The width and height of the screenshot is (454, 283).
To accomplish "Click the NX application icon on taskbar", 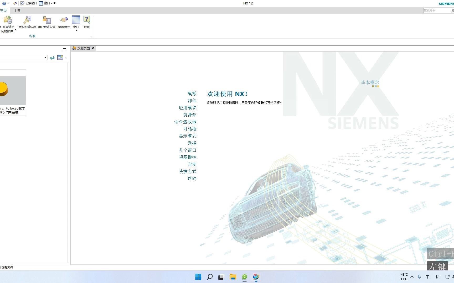I will click(x=256, y=277).
